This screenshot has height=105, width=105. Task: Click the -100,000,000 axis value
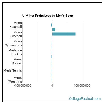[22, 85]
